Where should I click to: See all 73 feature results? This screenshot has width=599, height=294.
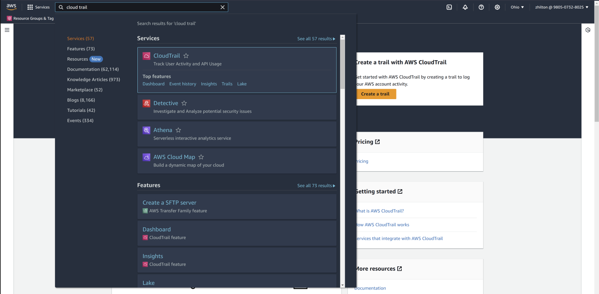click(x=316, y=186)
